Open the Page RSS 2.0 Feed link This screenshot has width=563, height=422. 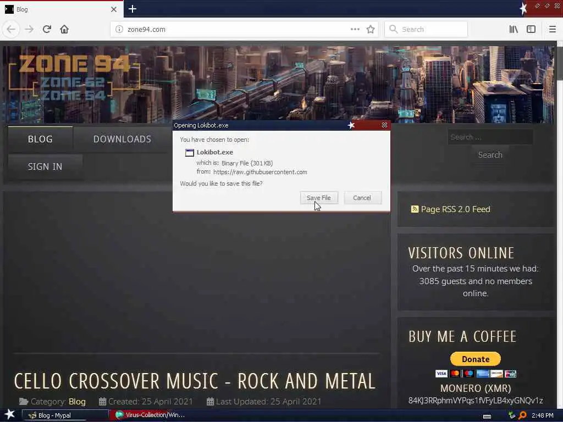(x=455, y=209)
